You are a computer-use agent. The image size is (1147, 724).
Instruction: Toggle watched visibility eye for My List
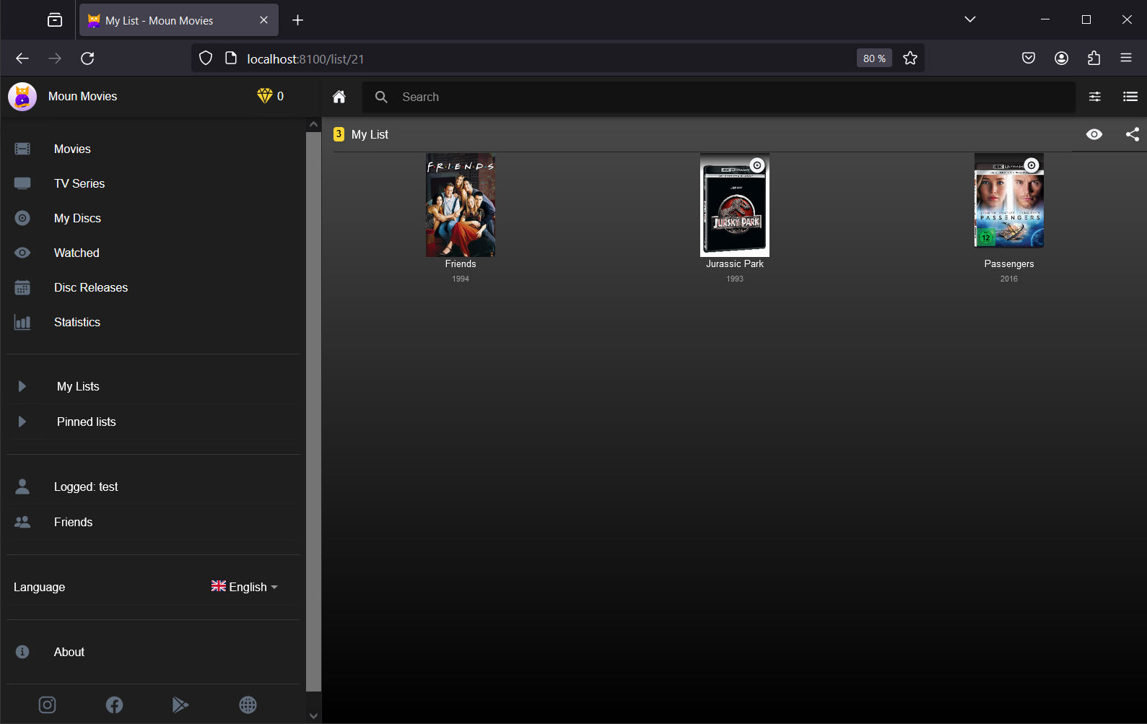click(x=1094, y=134)
